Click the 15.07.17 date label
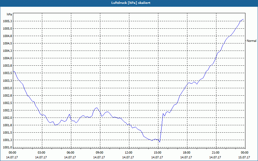 (244, 157)
